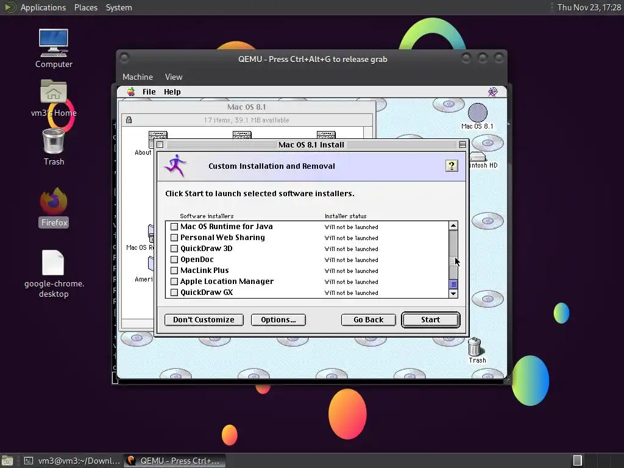Tick the OpenDoc checkbox
Image resolution: width=624 pixels, height=468 pixels.
click(x=174, y=260)
